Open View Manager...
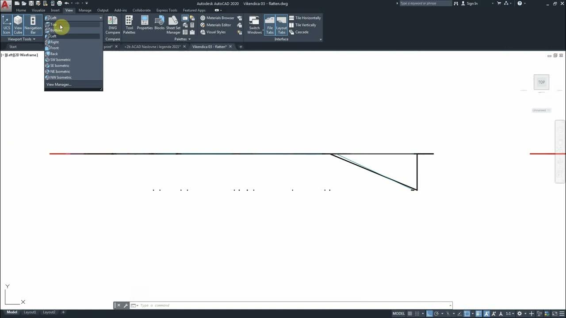Viewport: 566px width, 318px height. click(73, 84)
